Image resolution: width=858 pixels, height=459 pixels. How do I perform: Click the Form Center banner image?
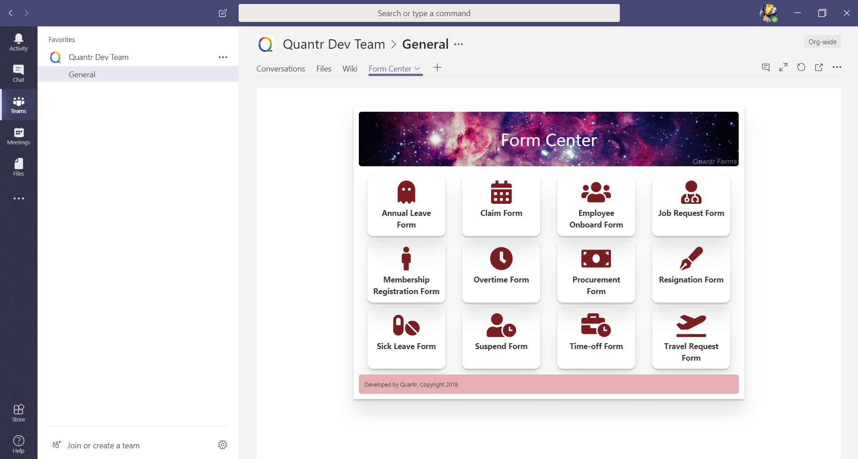[x=548, y=139]
